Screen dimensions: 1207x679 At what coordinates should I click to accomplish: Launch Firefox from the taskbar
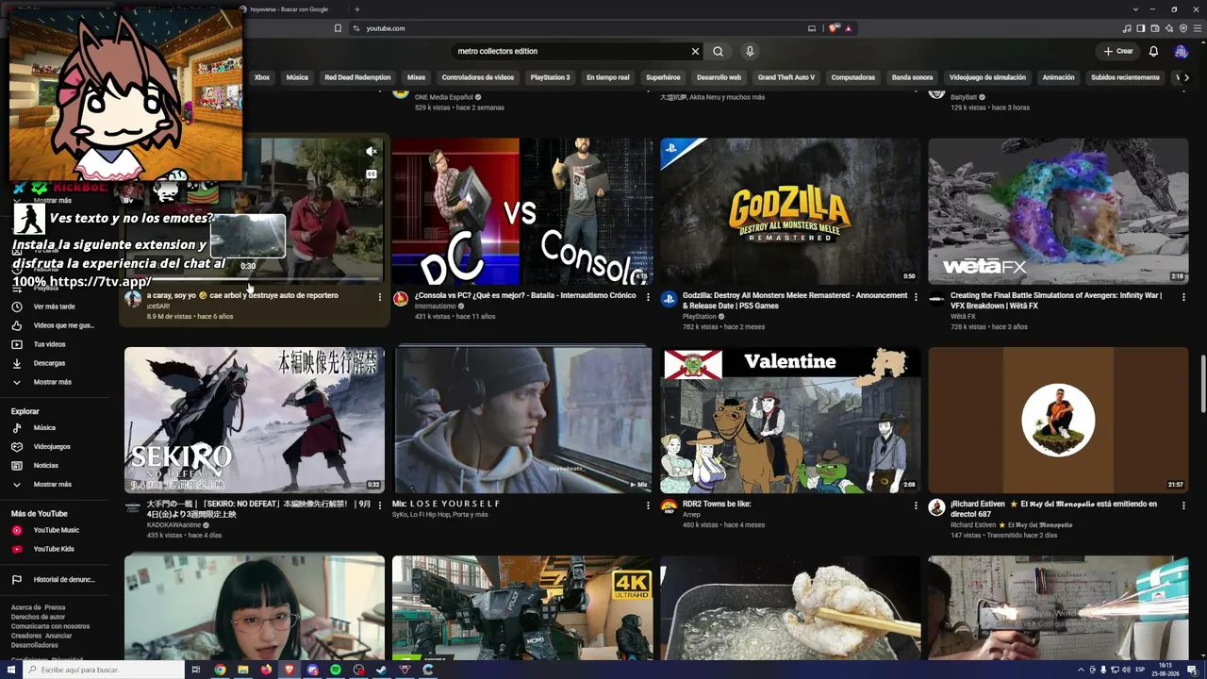(x=266, y=670)
